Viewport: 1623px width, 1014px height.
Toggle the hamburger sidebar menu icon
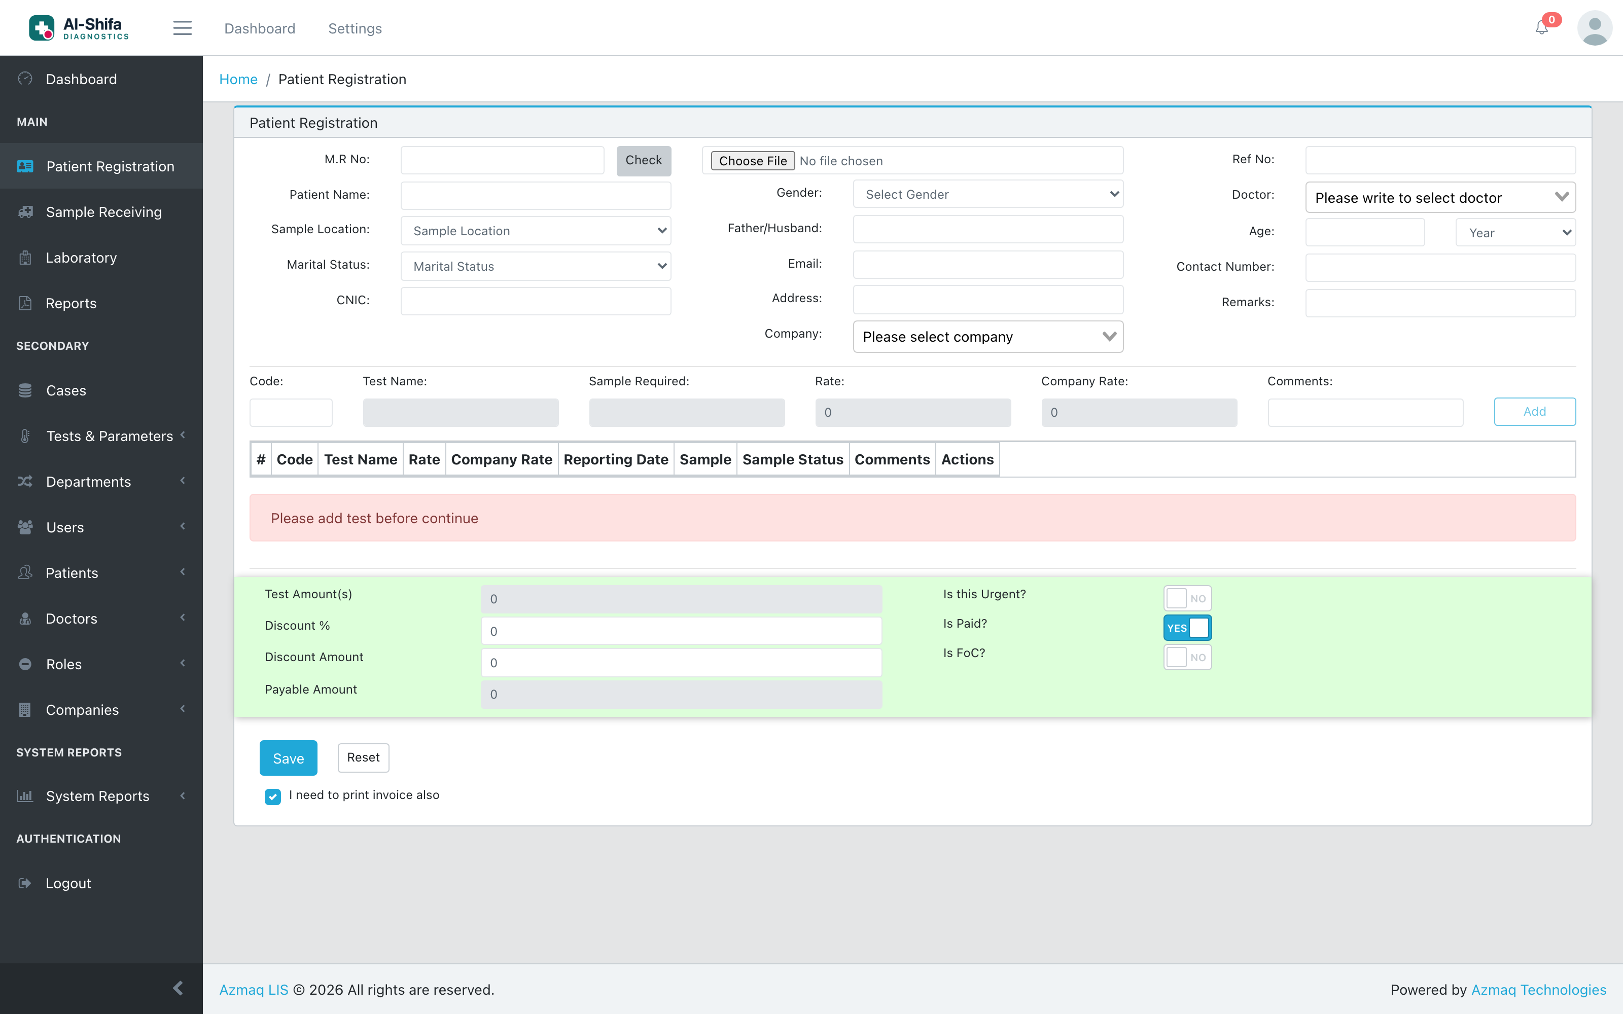click(183, 28)
